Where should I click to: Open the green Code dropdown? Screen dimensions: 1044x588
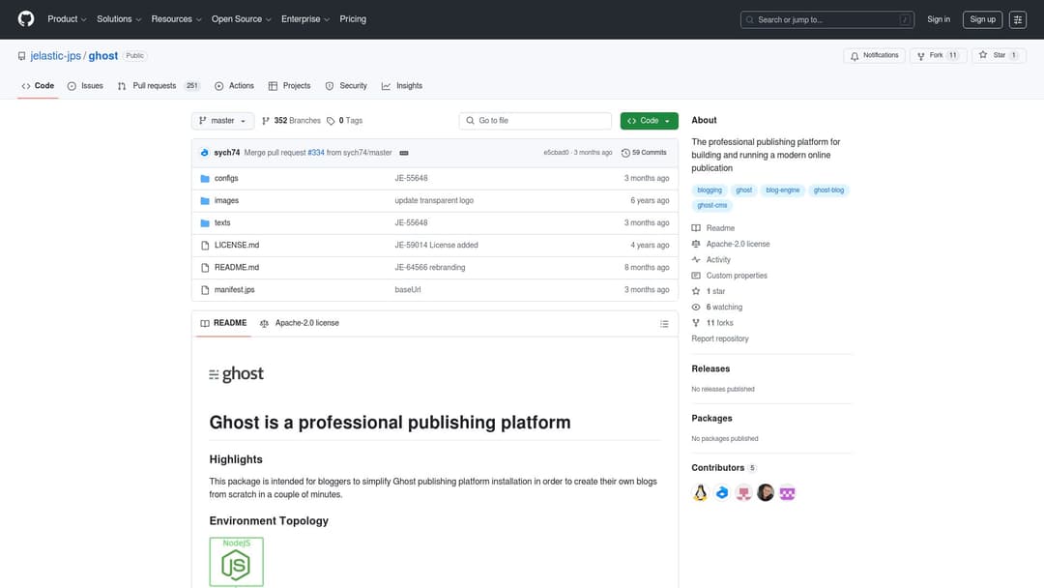[650, 121]
